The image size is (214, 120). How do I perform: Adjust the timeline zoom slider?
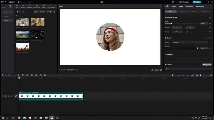[x=200, y=75]
